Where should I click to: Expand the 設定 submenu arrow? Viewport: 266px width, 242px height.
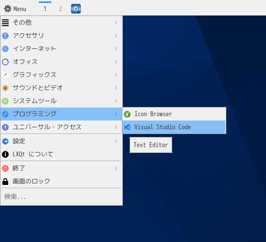pyautogui.click(x=116, y=141)
